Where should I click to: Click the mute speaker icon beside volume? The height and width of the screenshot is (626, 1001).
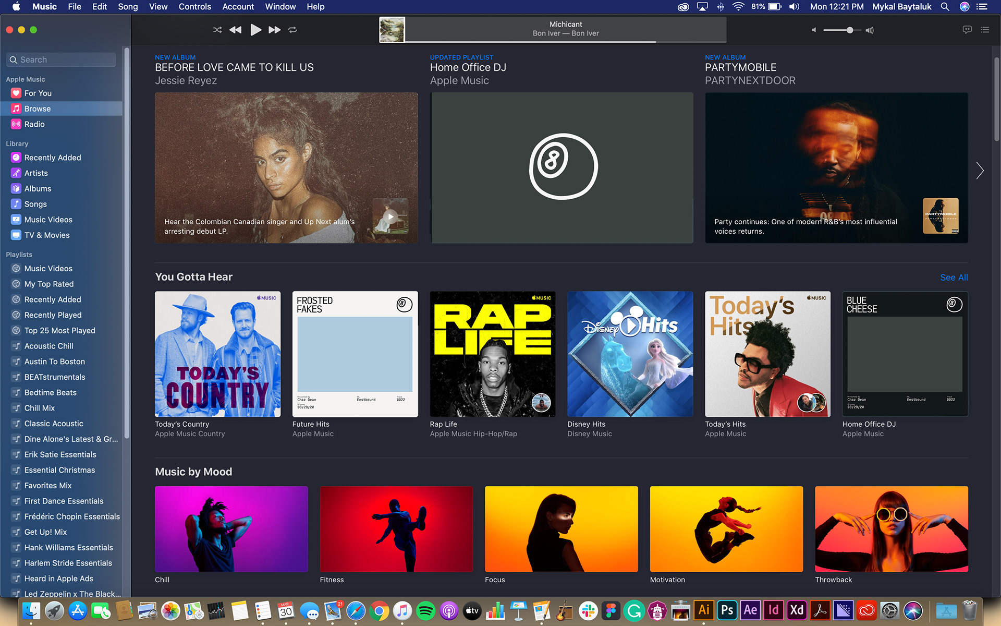pyautogui.click(x=814, y=30)
